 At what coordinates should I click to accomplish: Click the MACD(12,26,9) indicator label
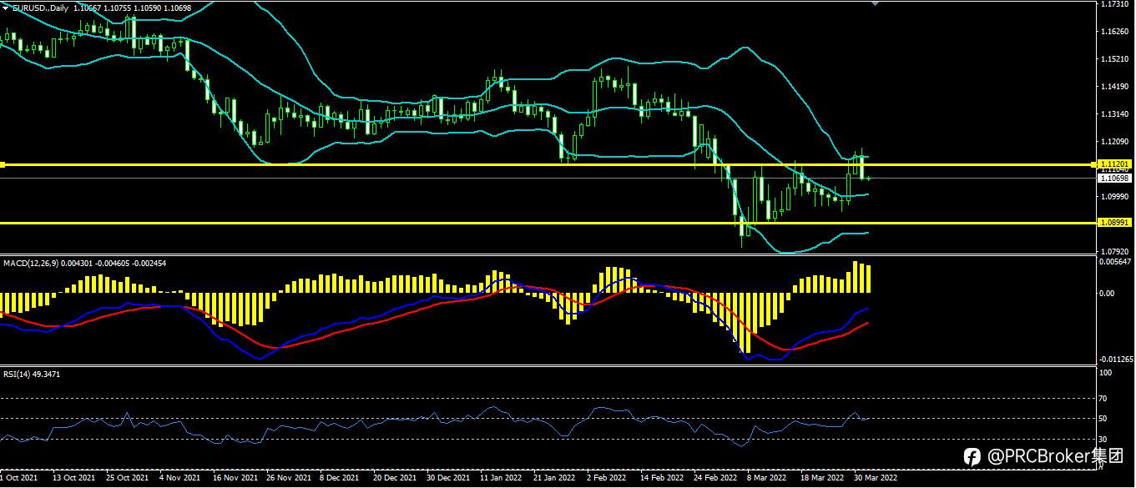(29, 263)
